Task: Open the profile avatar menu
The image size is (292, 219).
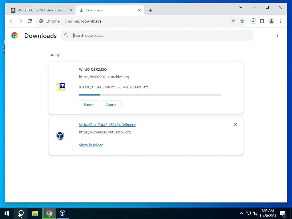Action: pos(271,21)
